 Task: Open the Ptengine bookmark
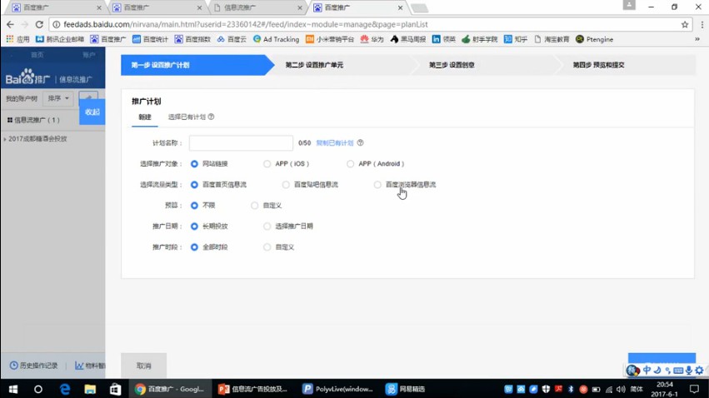tap(595, 39)
